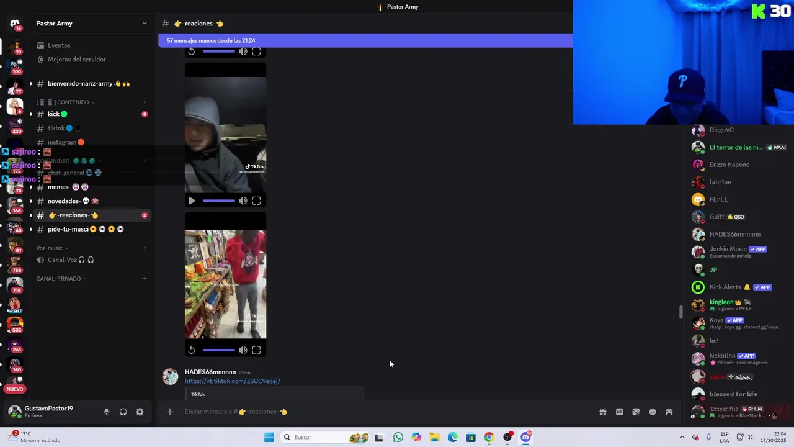Create channel in CONTENIDO category

tap(145, 102)
